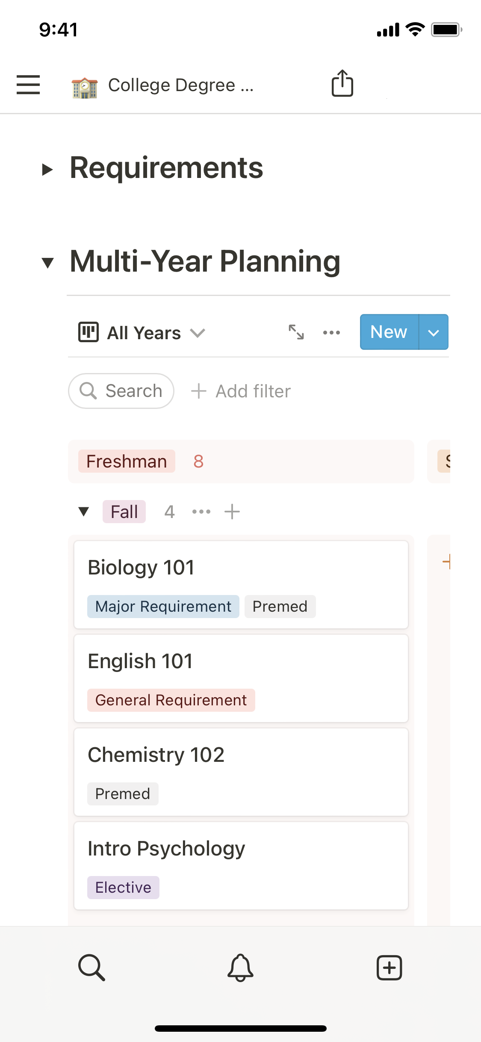
Task: Tap the share page icon
Action: tap(342, 83)
